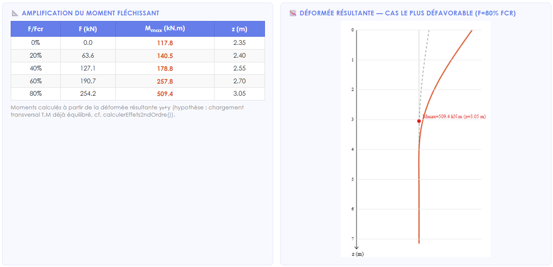Choose the 2.40 depth cell
553x267 pixels.
pos(239,56)
